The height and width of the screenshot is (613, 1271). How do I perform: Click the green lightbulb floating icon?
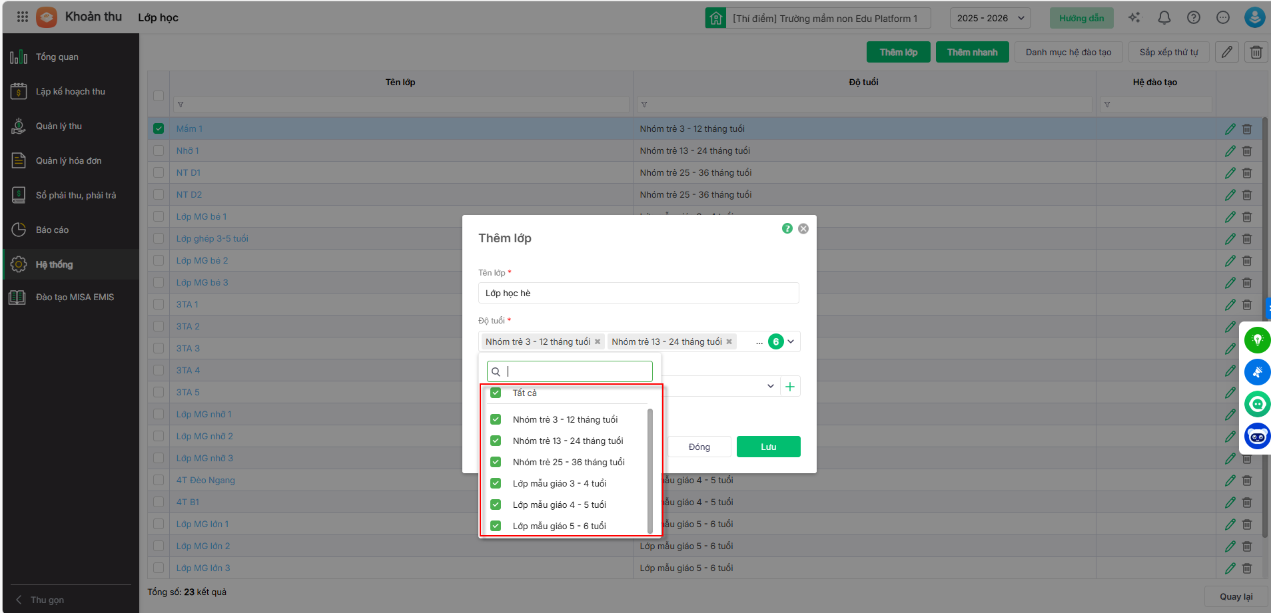1258,340
